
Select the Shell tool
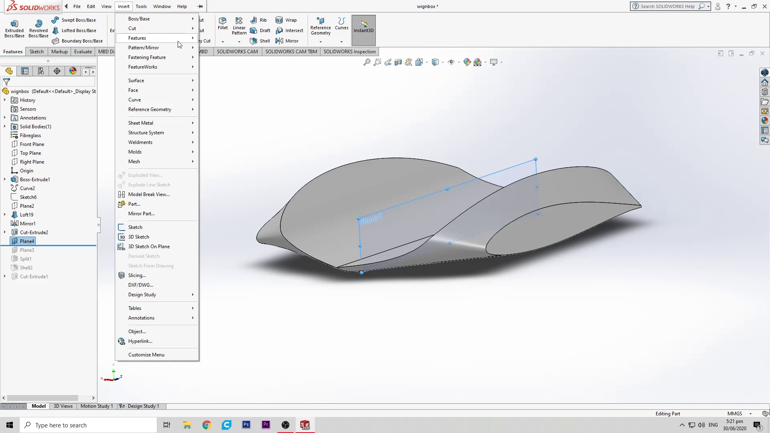[x=260, y=41]
